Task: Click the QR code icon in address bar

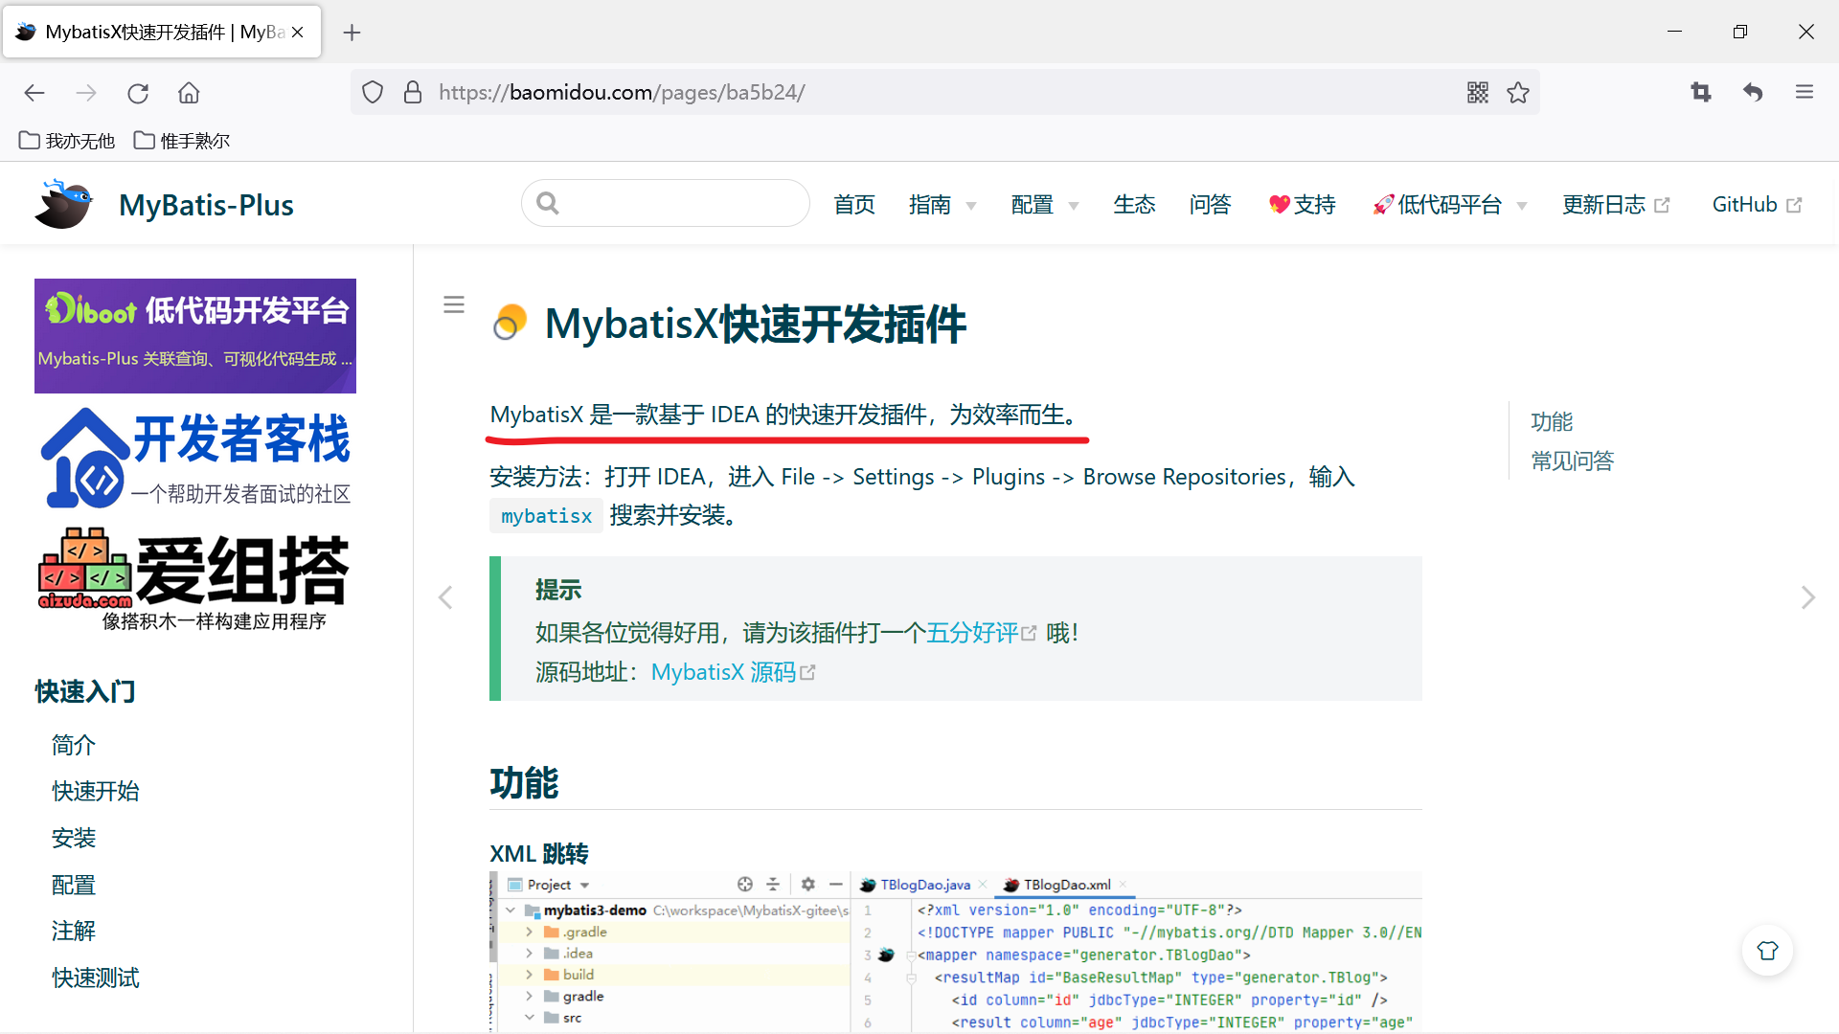Action: click(1477, 92)
